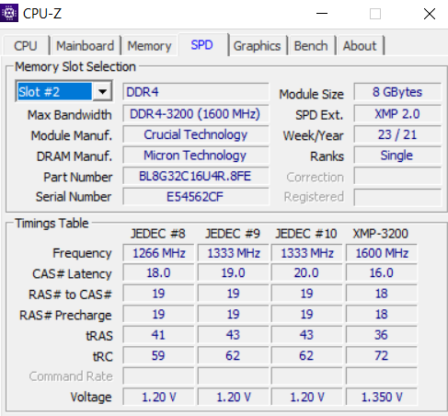
Task: Click the tRC value 72
Action: 382,355
